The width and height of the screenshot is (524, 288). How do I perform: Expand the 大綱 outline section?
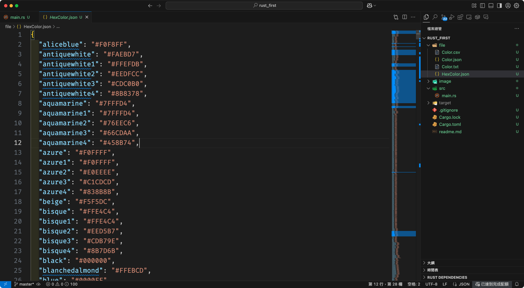coord(472,263)
